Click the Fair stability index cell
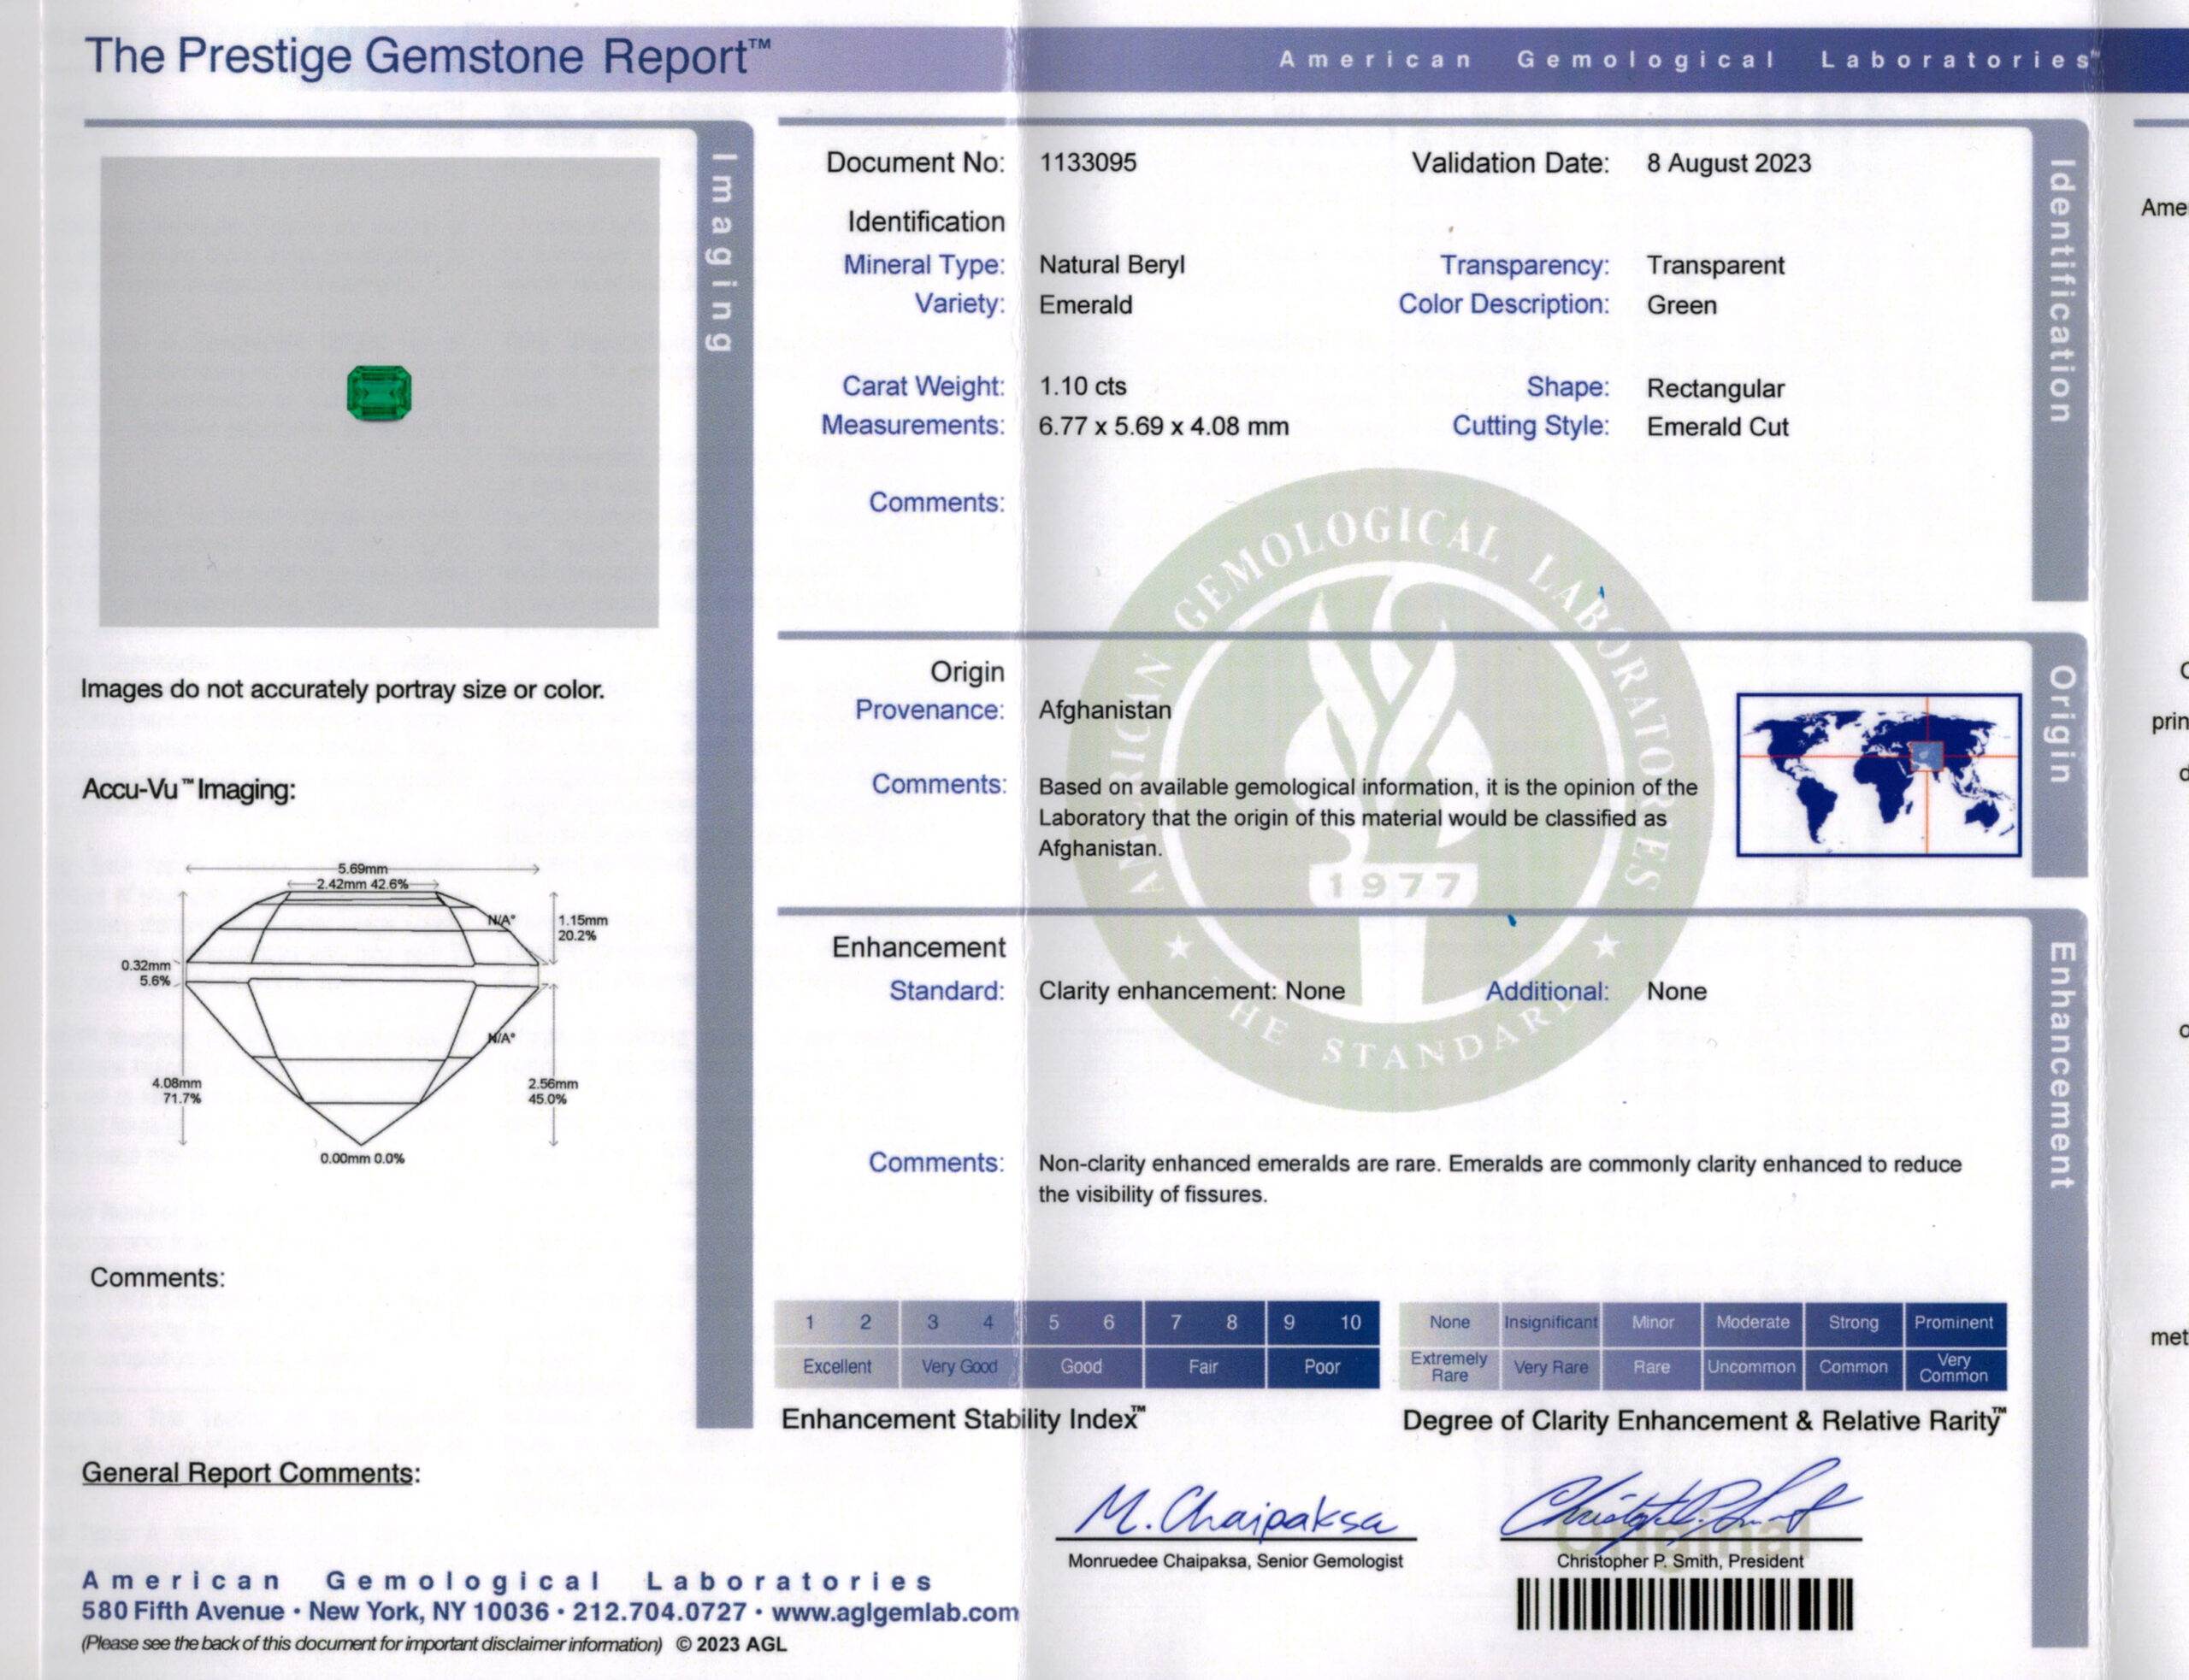Image resolution: width=2189 pixels, height=1680 pixels. pos(1203,1367)
